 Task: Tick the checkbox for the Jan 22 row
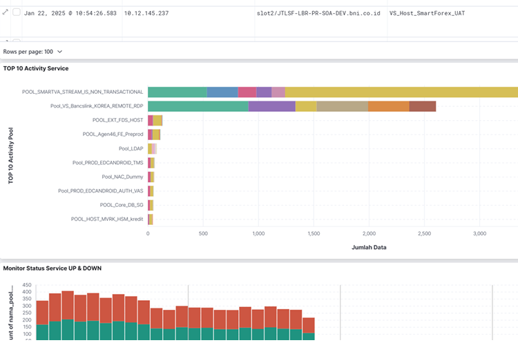[x=17, y=12]
